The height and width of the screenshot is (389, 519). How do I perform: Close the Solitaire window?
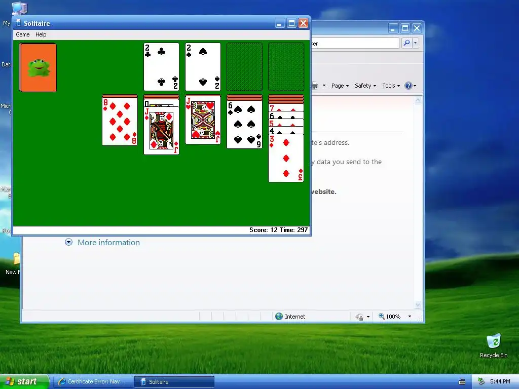click(x=303, y=23)
